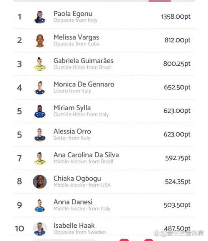Select Alessia Orro's avatar

[40, 135]
